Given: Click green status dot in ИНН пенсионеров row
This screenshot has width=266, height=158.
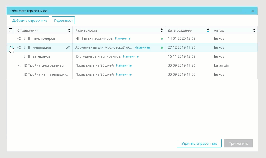Looking at the screenshot, I should pos(162,38).
